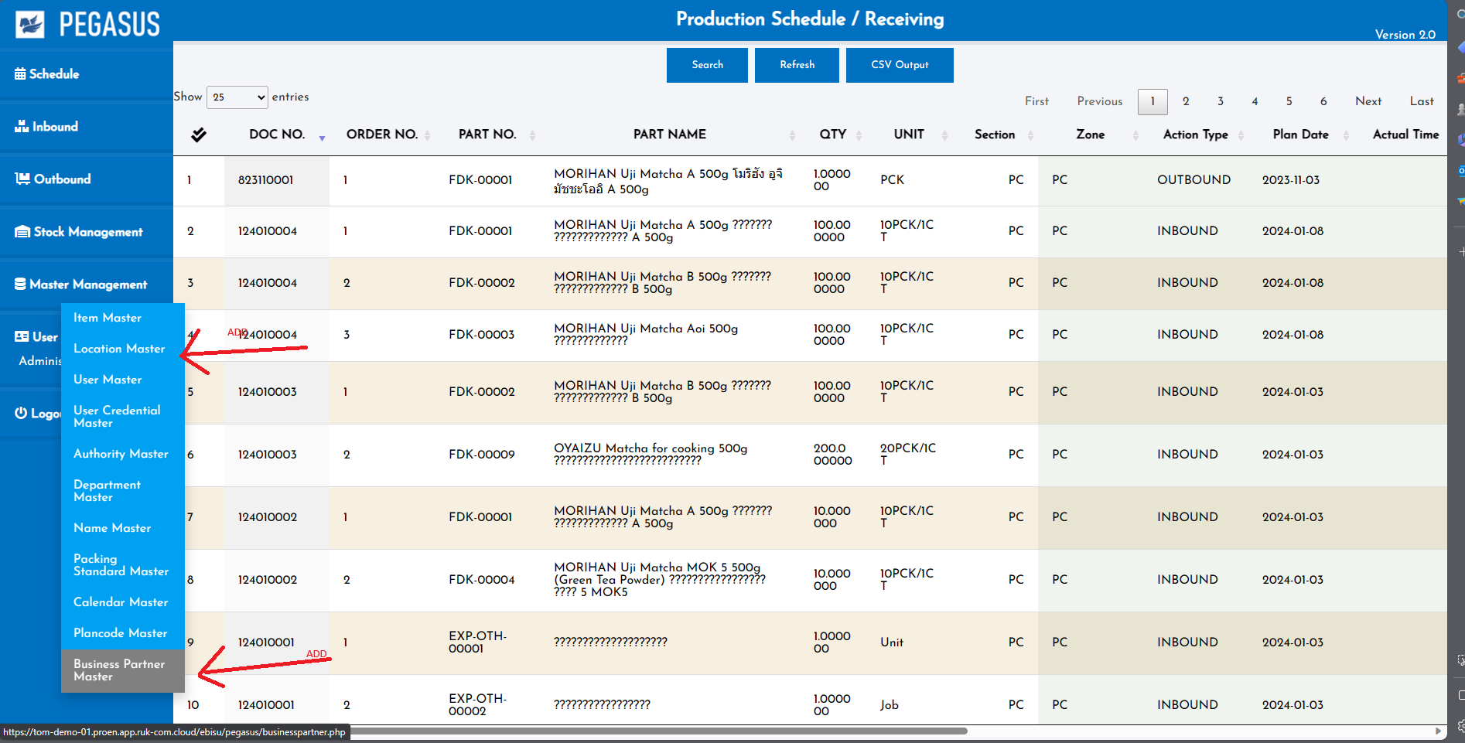Export with CSV Output button
This screenshot has height=743, width=1465.
click(x=899, y=65)
